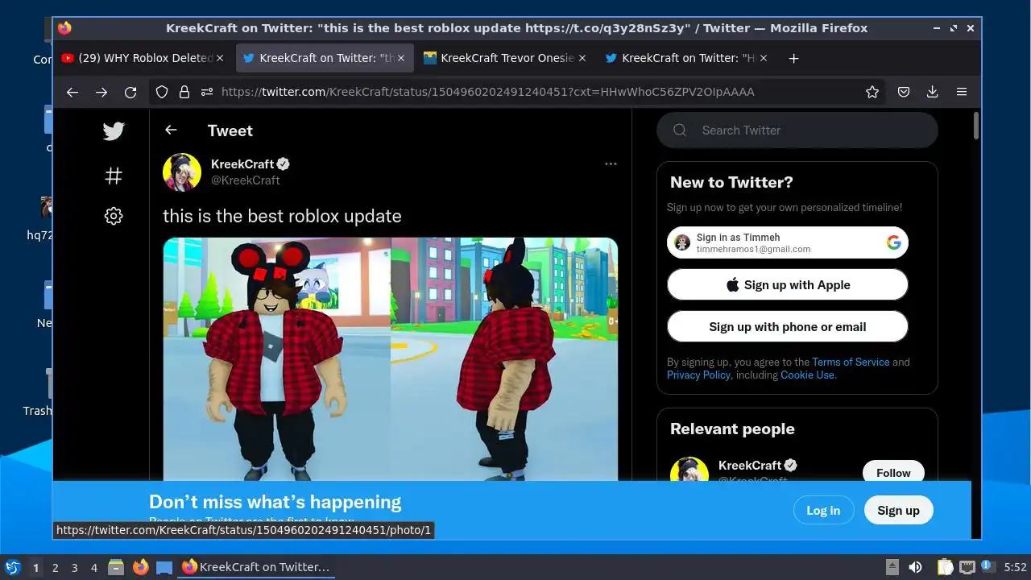
Task: Open a new browser tab
Action: pos(793,58)
